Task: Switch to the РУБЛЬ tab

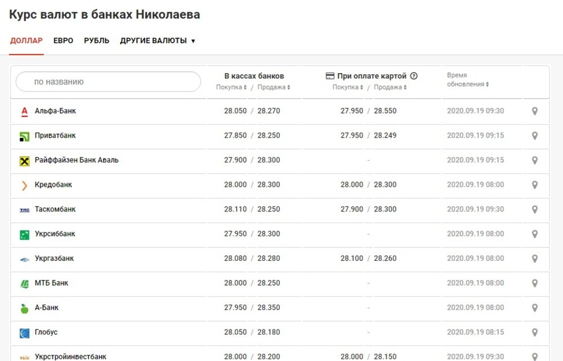Action: click(x=97, y=40)
